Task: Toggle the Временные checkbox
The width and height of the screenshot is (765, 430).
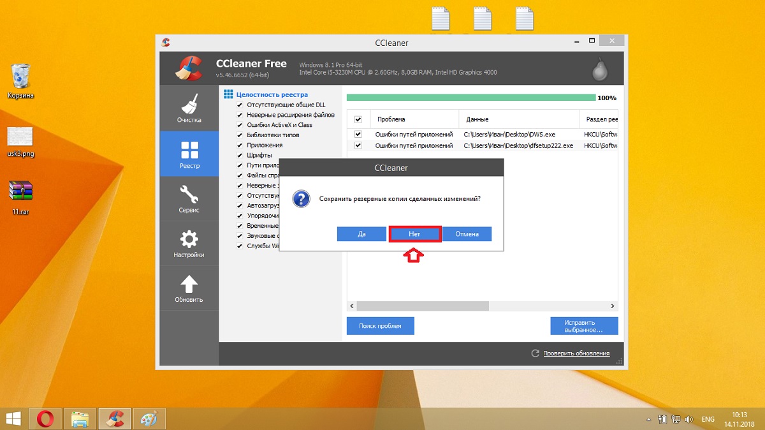Action: tap(240, 226)
